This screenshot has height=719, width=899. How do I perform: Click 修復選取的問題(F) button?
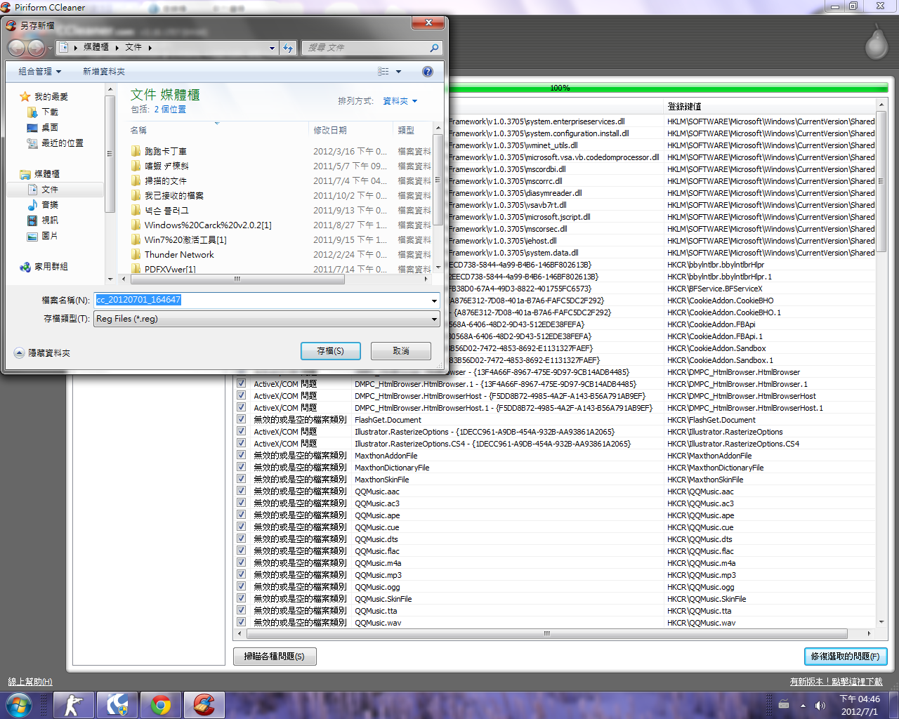846,656
